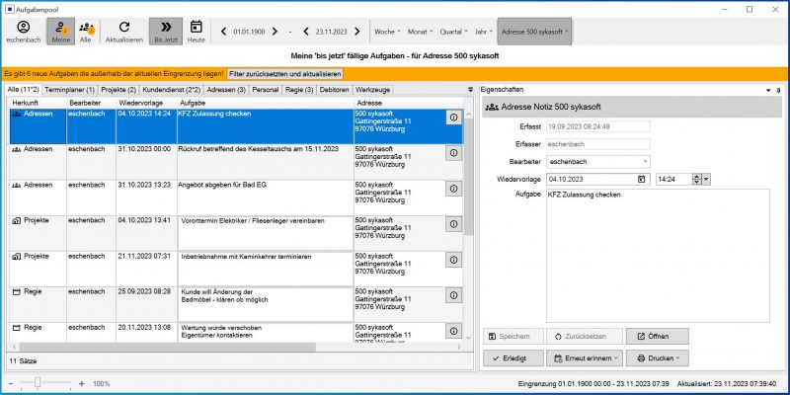This screenshot has height=395, width=790.
Task: Click the zoom slider at the bottom left
Action: pos(38,382)
